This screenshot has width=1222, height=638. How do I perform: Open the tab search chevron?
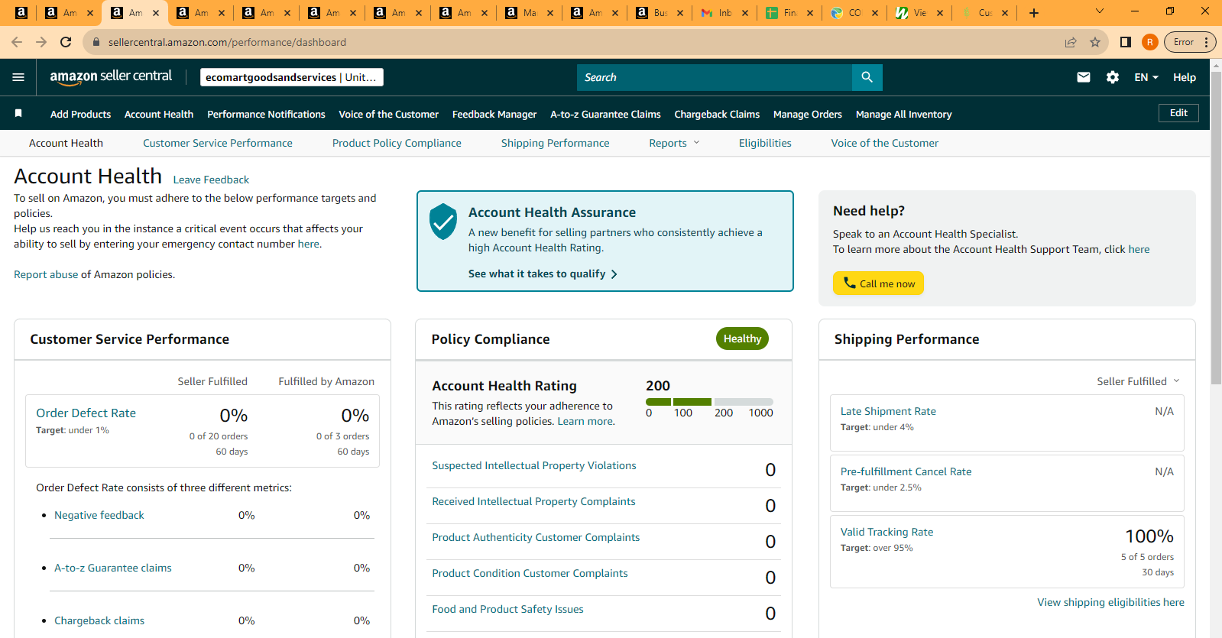point(1100,11)
